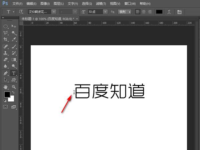
Task: Open the text color swatch in options bar
Action: click(x=159, y=12)
